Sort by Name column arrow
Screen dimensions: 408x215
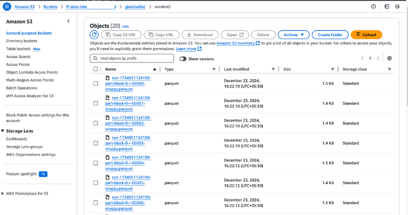[x=155, y=69]
